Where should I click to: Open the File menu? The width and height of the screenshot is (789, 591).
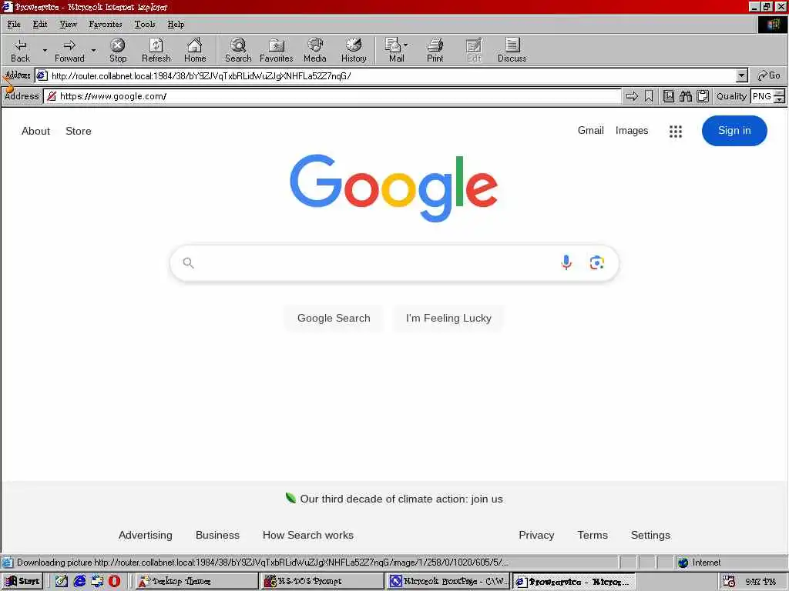tap(14, 24)
